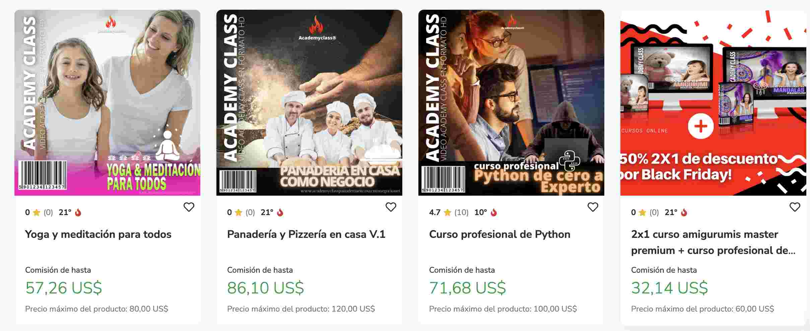
Task: Open Python de cero a Experto cover image
Action: pyautogui.click(x=511, y=103)
